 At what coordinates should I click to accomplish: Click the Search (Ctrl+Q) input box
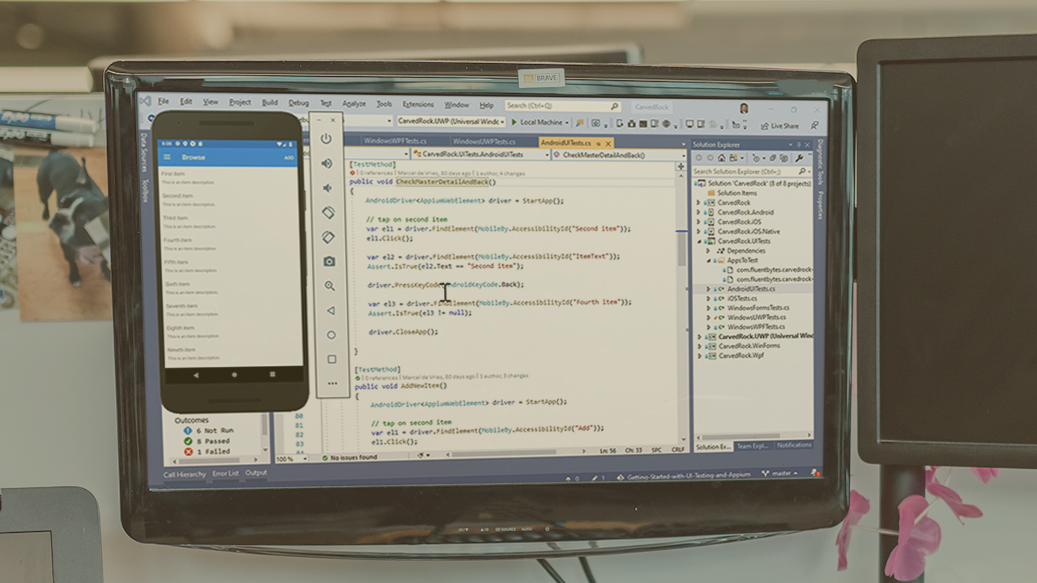559,105
